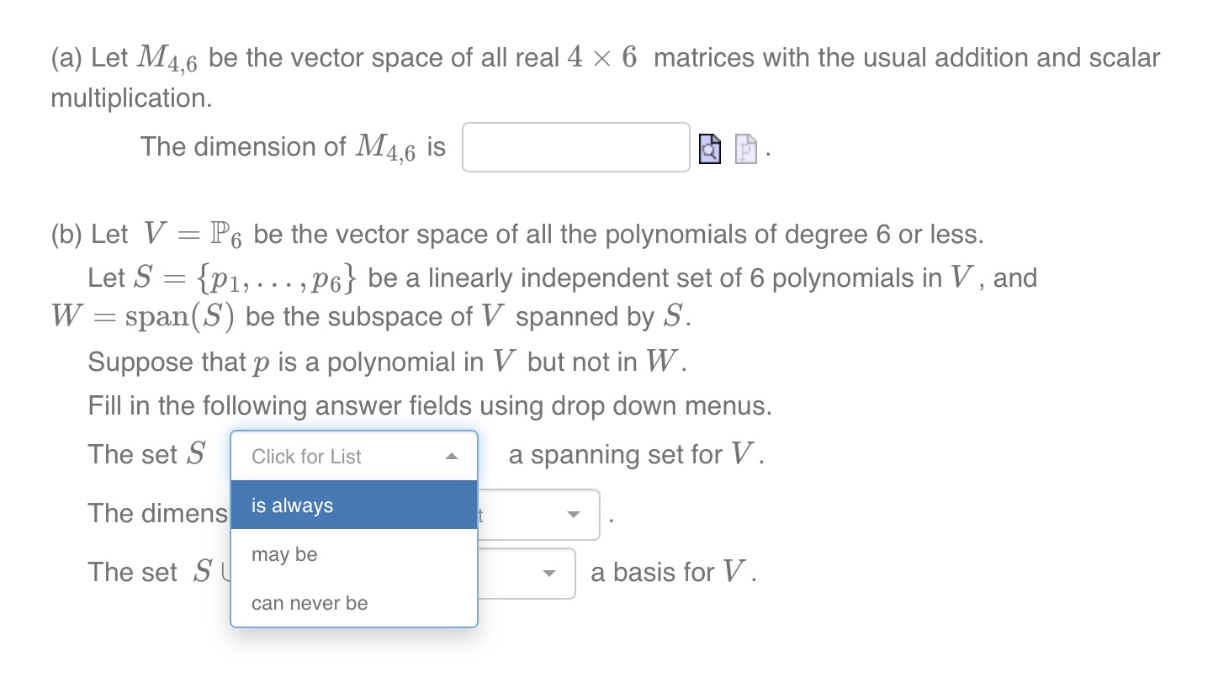Expand the dropdown before 'a basis for V'
Viewport: 1213px width, 677px height.
pyautogui.click(x=549, y=574)
